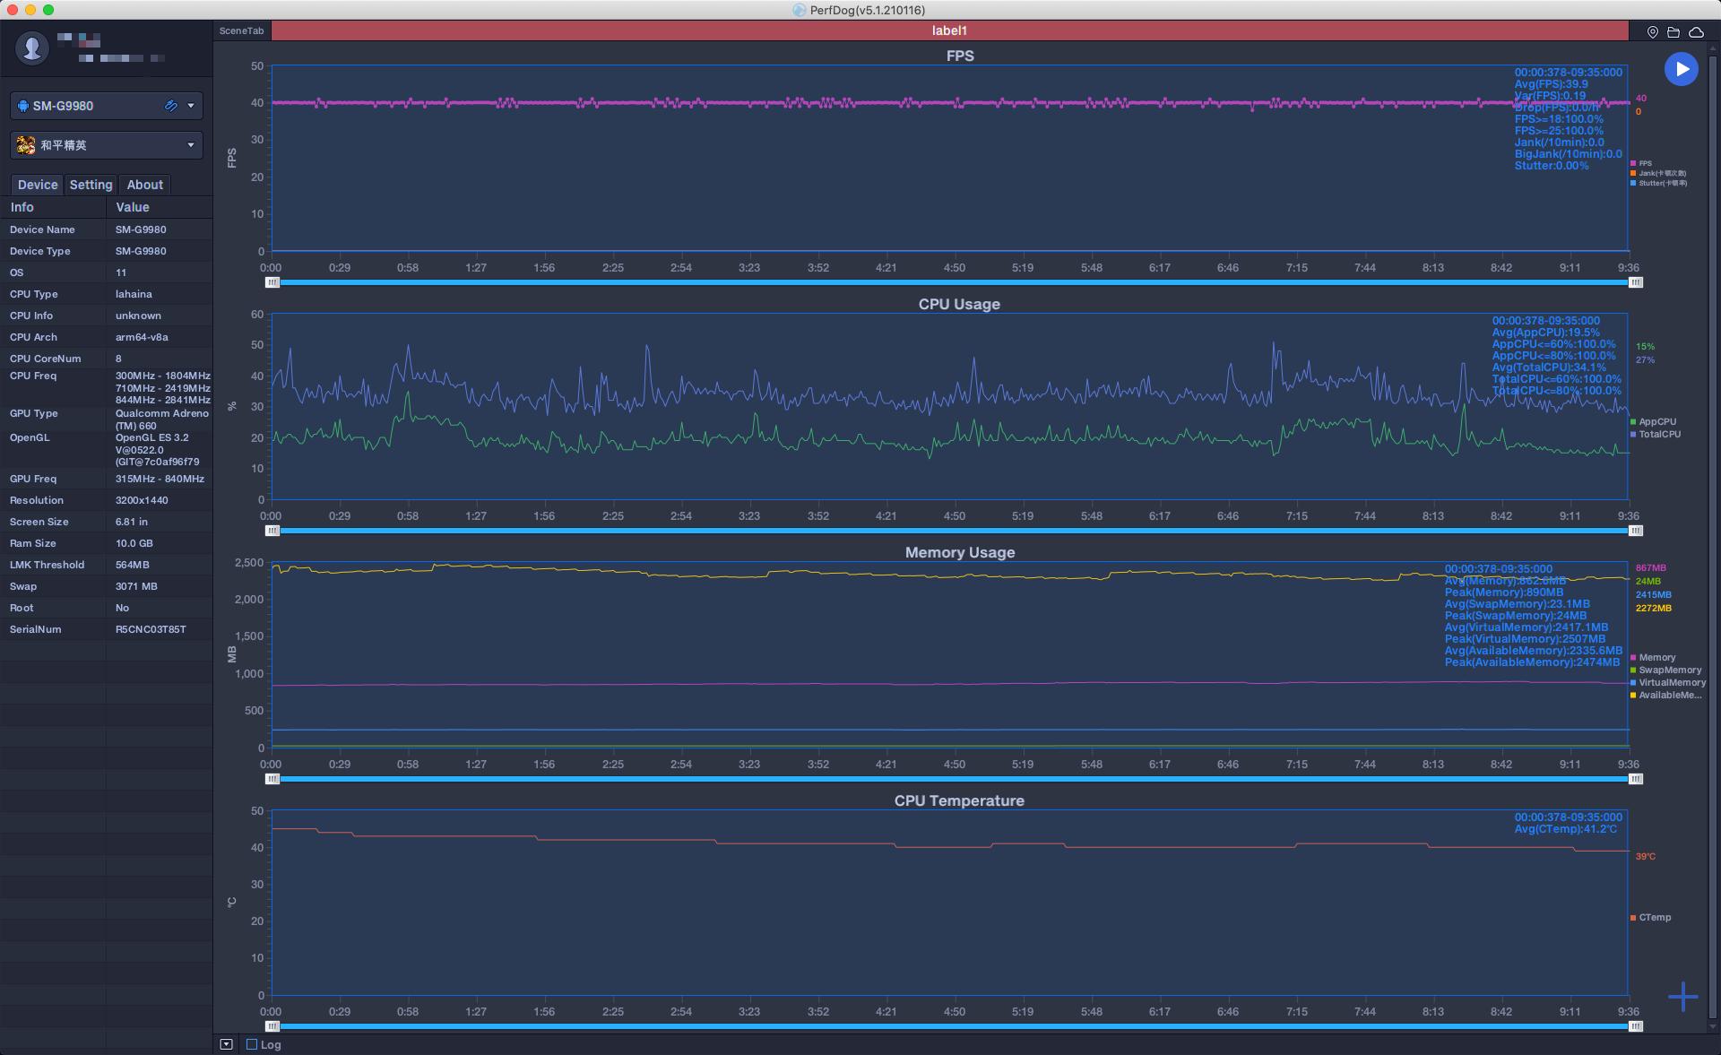Open the folder icon in top bar
This screenshot has height=1055, width=1721.
click(x=1673, y=32)
